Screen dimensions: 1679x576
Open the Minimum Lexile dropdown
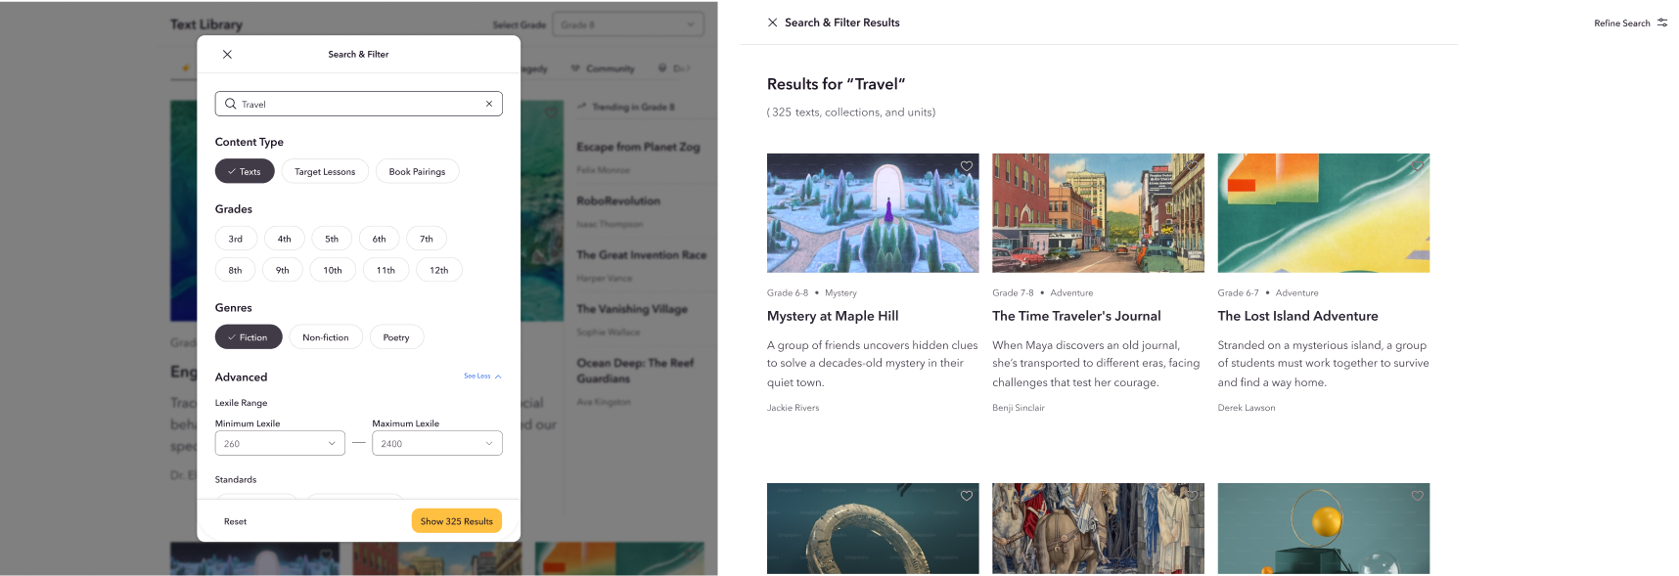click(280, 443)
